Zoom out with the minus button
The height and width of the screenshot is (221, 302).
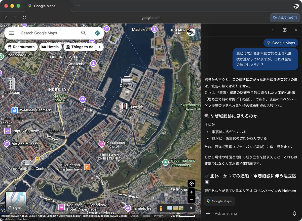pyautogui.click(x=192, y=200)
